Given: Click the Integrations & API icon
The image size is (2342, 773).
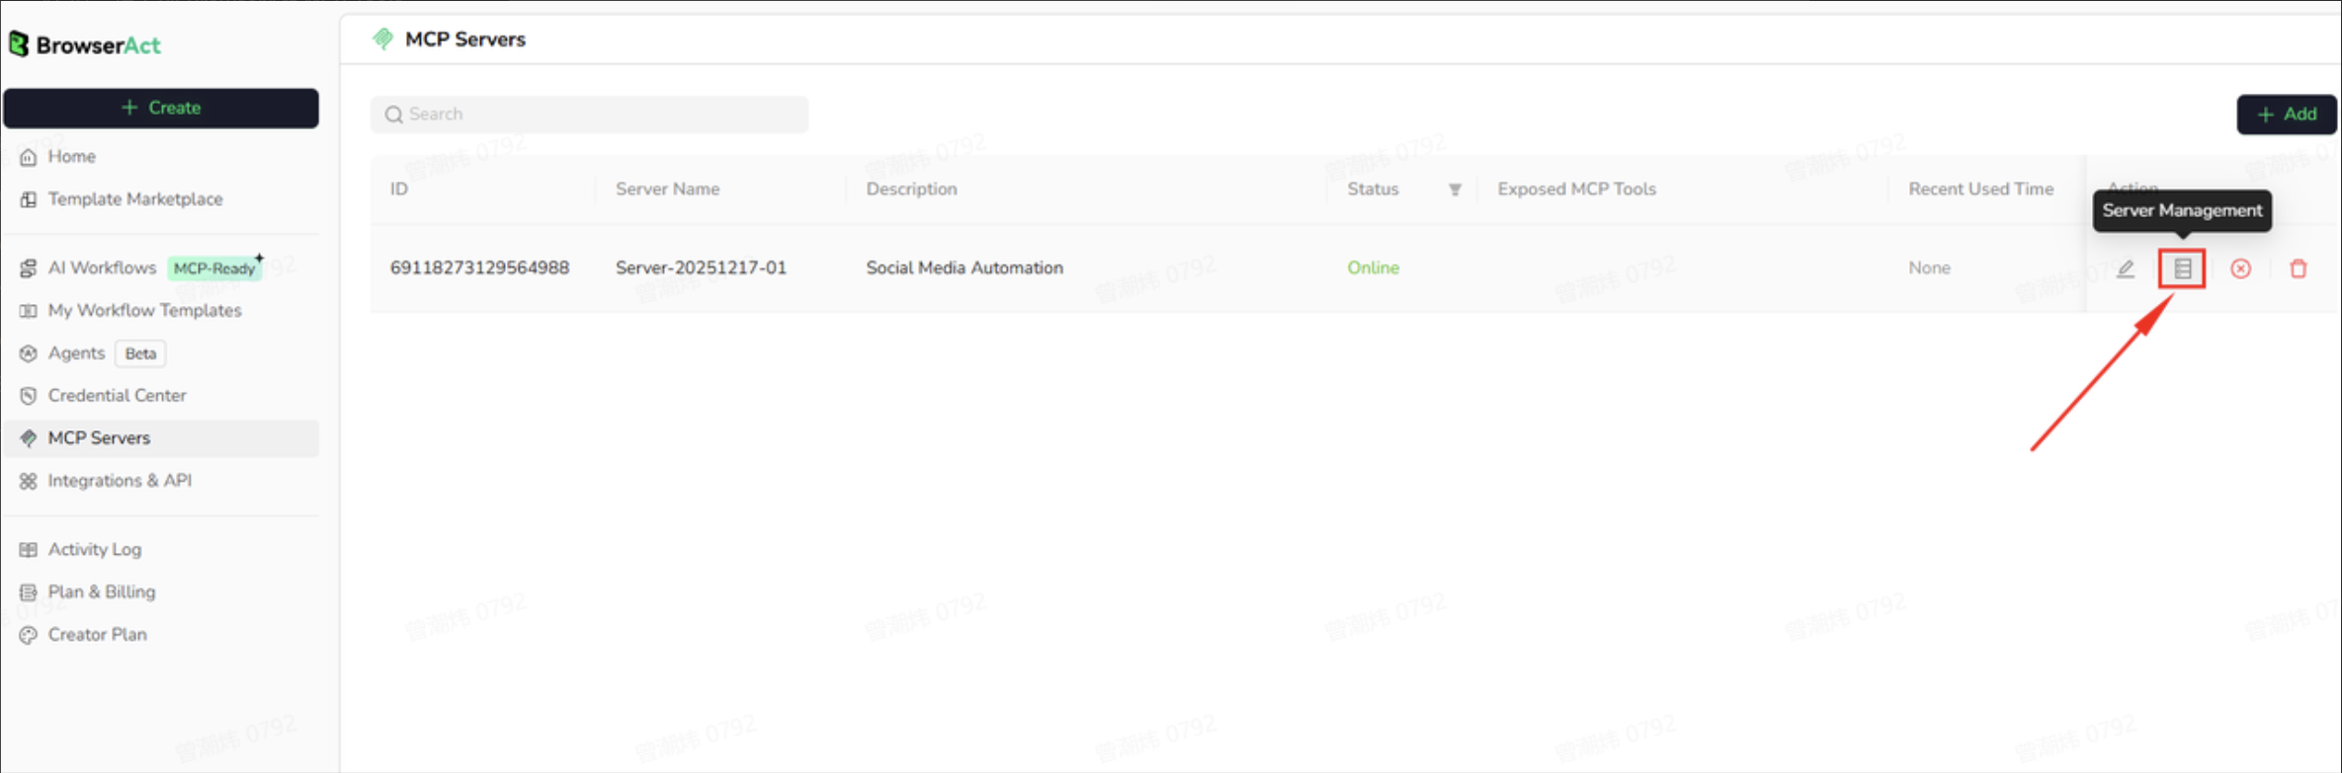Looking at the screenshot, I should click(28, 481).
